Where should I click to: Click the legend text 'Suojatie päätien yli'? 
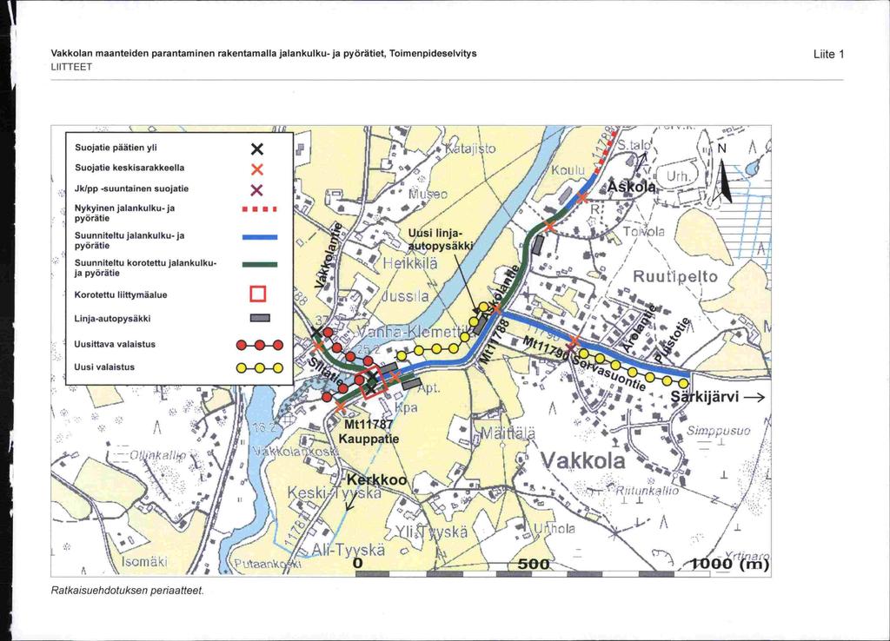coord(116,148)
